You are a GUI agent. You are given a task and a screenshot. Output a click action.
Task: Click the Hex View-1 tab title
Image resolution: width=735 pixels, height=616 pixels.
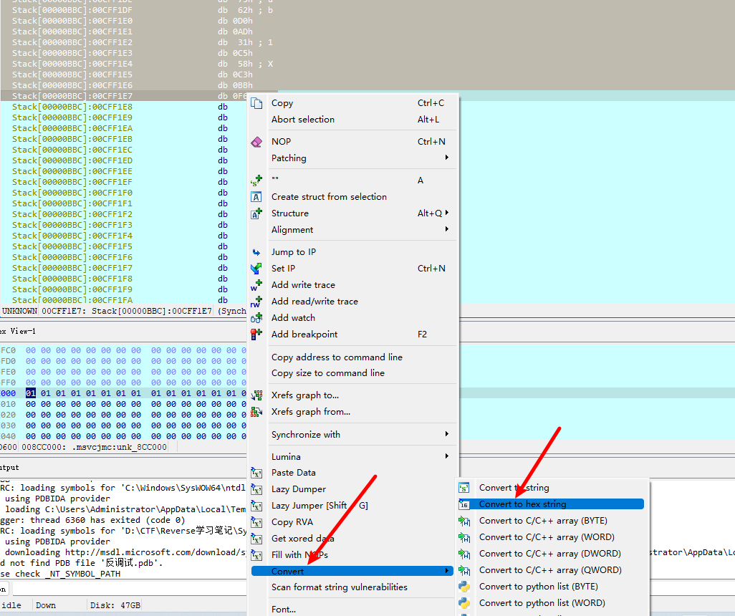tap(18, 332)
